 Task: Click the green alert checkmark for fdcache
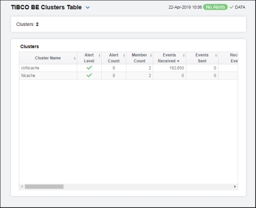click(89, 75)
